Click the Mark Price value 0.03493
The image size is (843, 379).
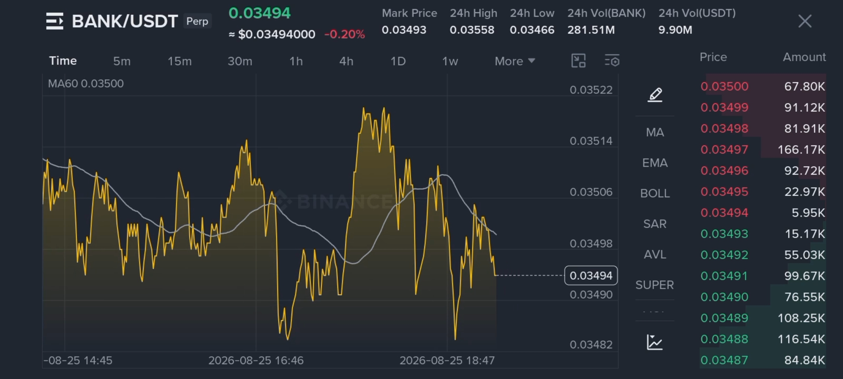404,30
